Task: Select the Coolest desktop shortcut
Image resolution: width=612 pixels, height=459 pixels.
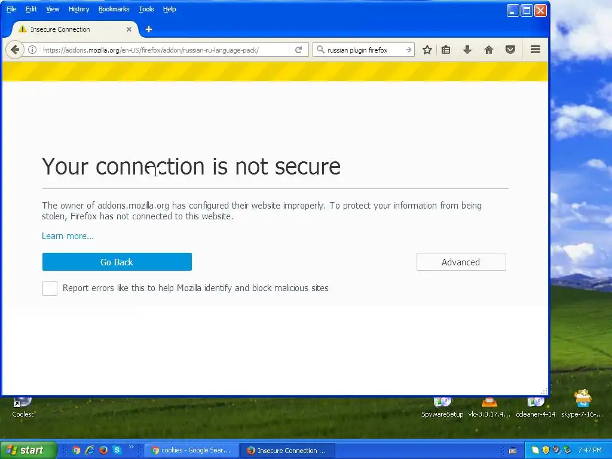Action: [x=23, y=407]
